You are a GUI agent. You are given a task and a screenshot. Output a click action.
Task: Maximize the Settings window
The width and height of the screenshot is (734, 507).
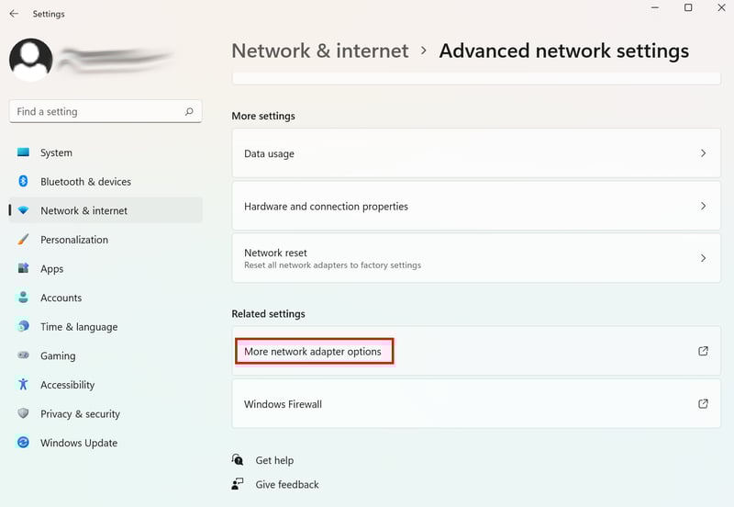pos(688,7)
